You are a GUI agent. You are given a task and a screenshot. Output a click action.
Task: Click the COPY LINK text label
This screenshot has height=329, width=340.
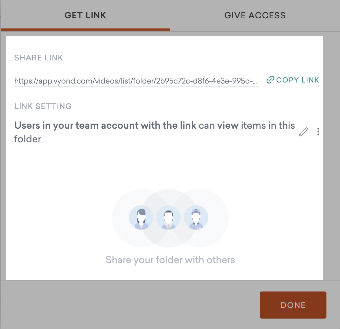point(298,80)
